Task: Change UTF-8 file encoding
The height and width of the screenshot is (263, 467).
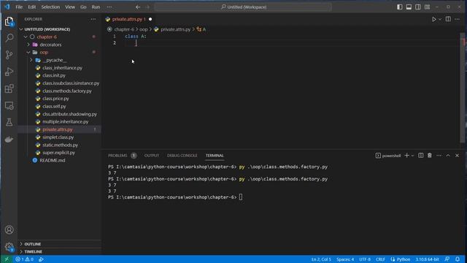Action: (365, 259)
